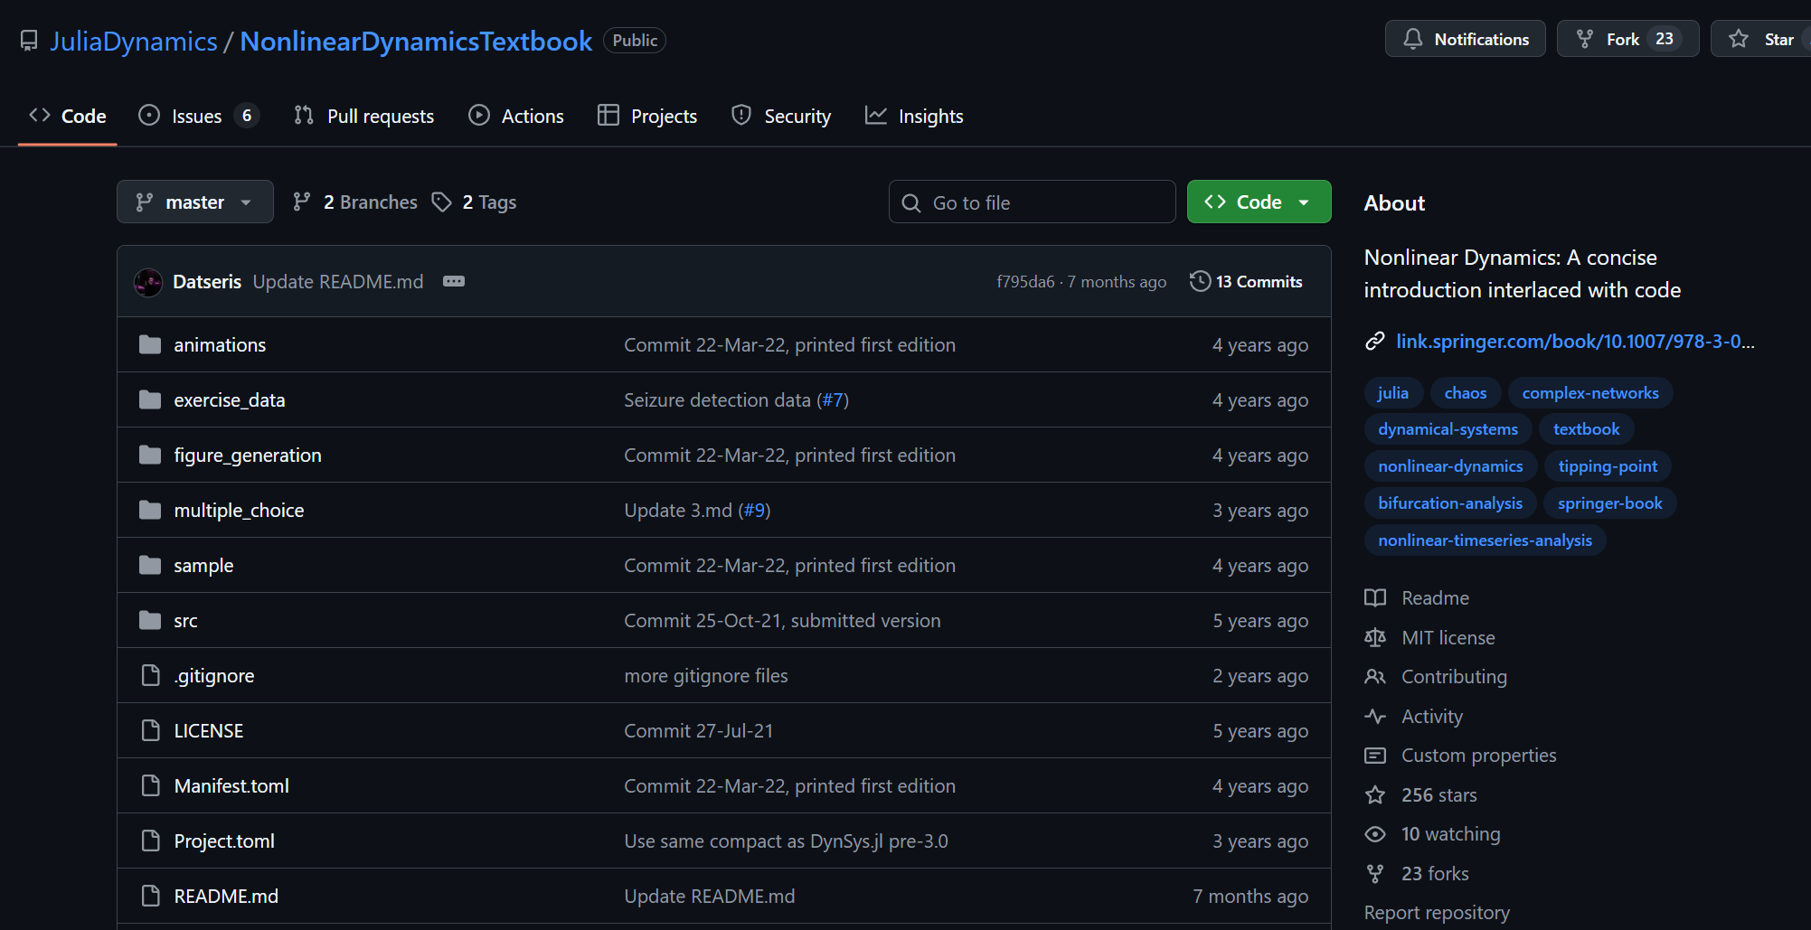Select the complex-networks topic tag
1811x930 pixels.
tap(1590, 393)
